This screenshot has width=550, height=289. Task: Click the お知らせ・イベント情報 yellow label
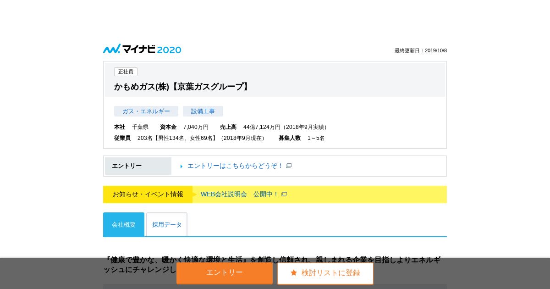pos(148,195)
